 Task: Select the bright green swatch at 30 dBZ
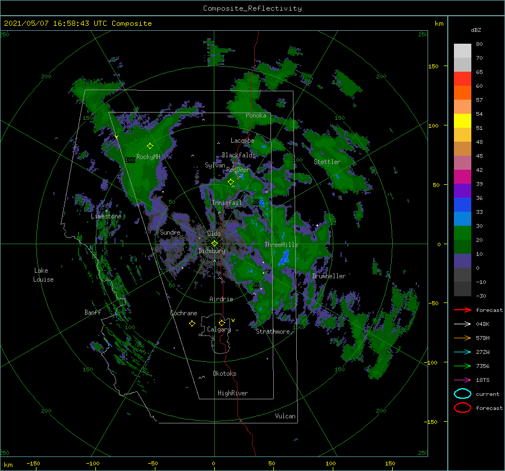coord(462,233)
